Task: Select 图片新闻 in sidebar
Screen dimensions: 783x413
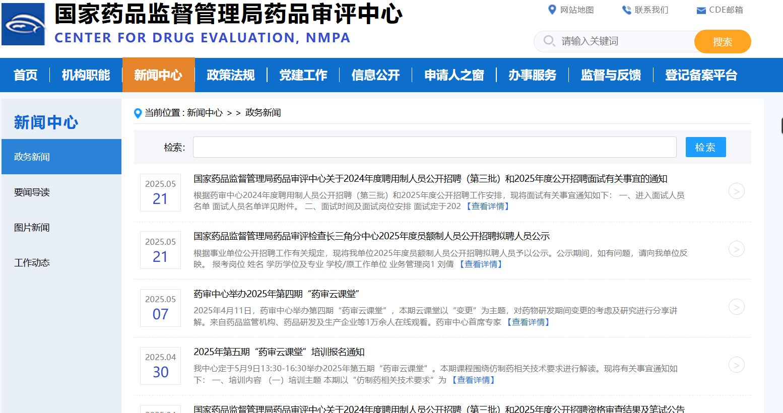Action: point(61,227)
